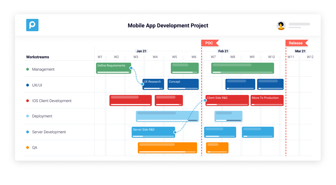Click the W3 week column header
The image size is (336, 185).
(x=136, y=57)
